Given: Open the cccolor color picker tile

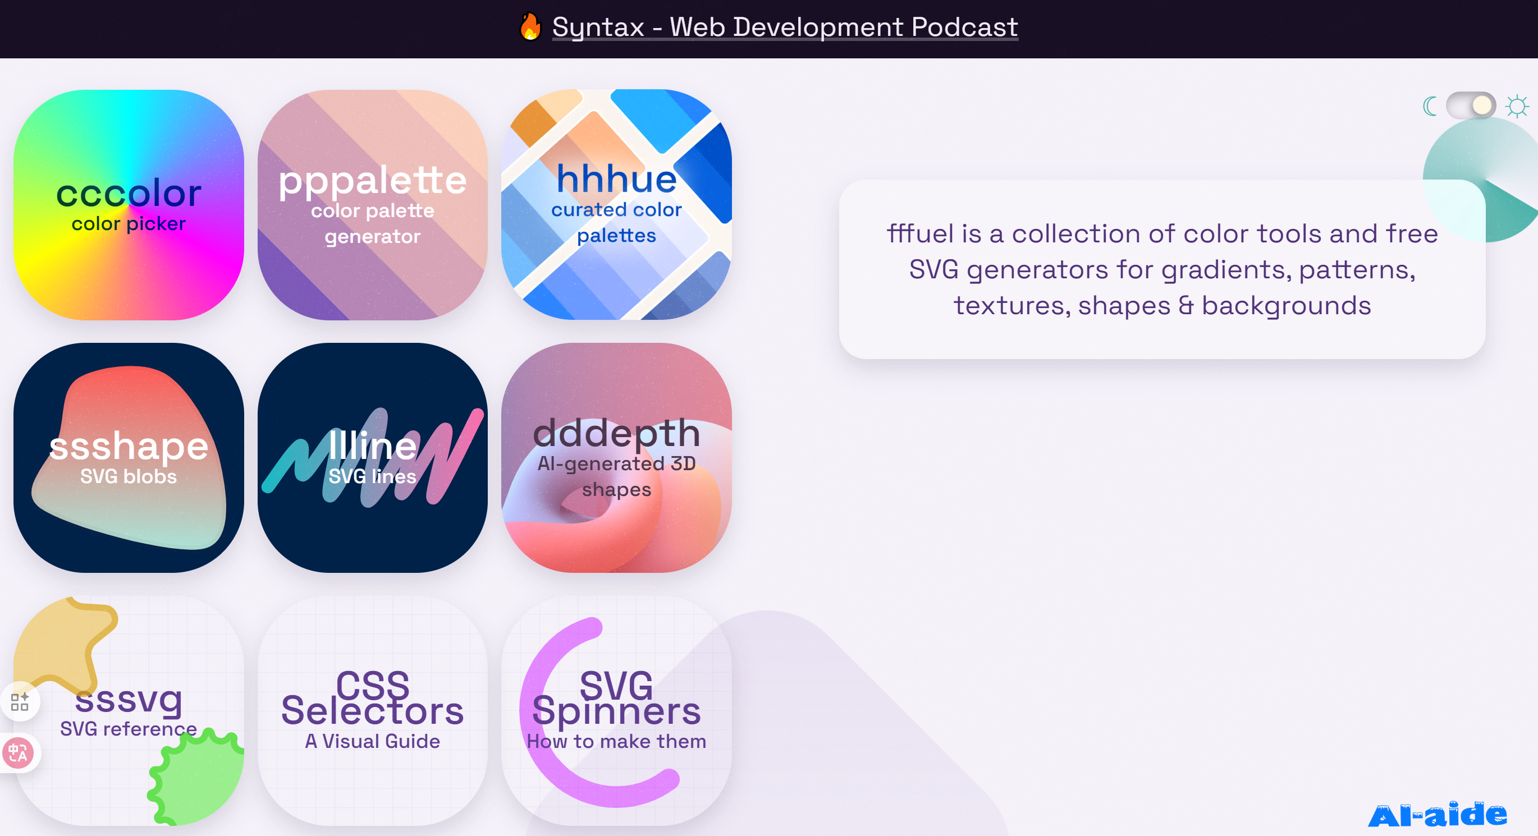Looking at the screenshot, I should (x=129, y=205).
